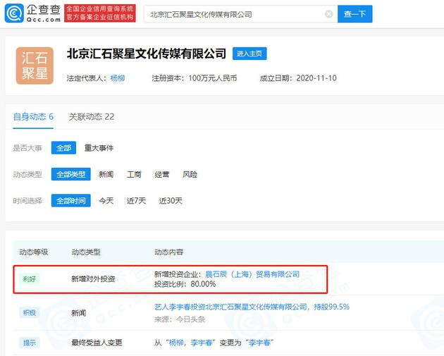Click 投资比例: 80.00% text
Viewport: 444px width, 356px height.
pos(185,284)
